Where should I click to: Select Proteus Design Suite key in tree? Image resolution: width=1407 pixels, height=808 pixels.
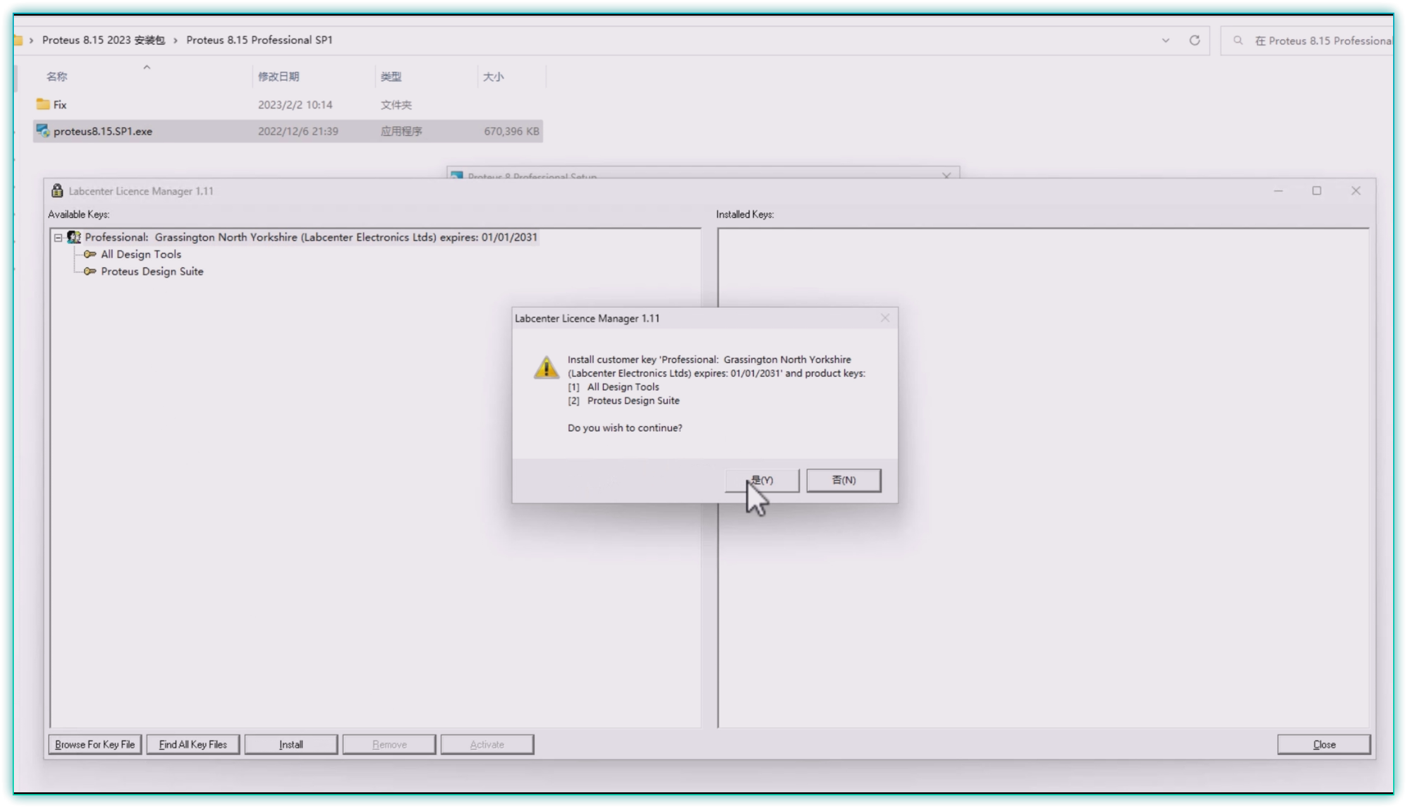point(152,271)
